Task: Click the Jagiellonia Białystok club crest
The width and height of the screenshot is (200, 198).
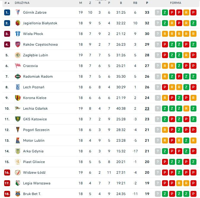Action: click(x=18, y=23)
